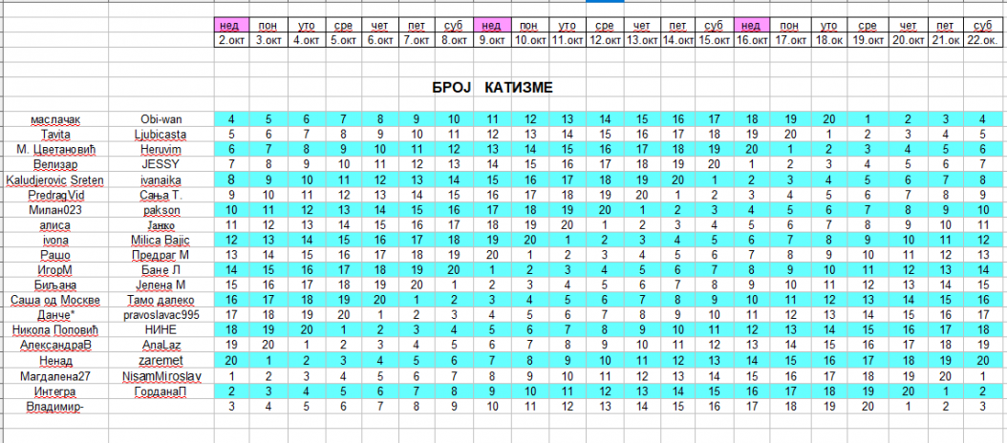Click the name 'Tavita'
Image resolution: width=1007 pixels, height=443 pixels.
[x=54, y=134]
